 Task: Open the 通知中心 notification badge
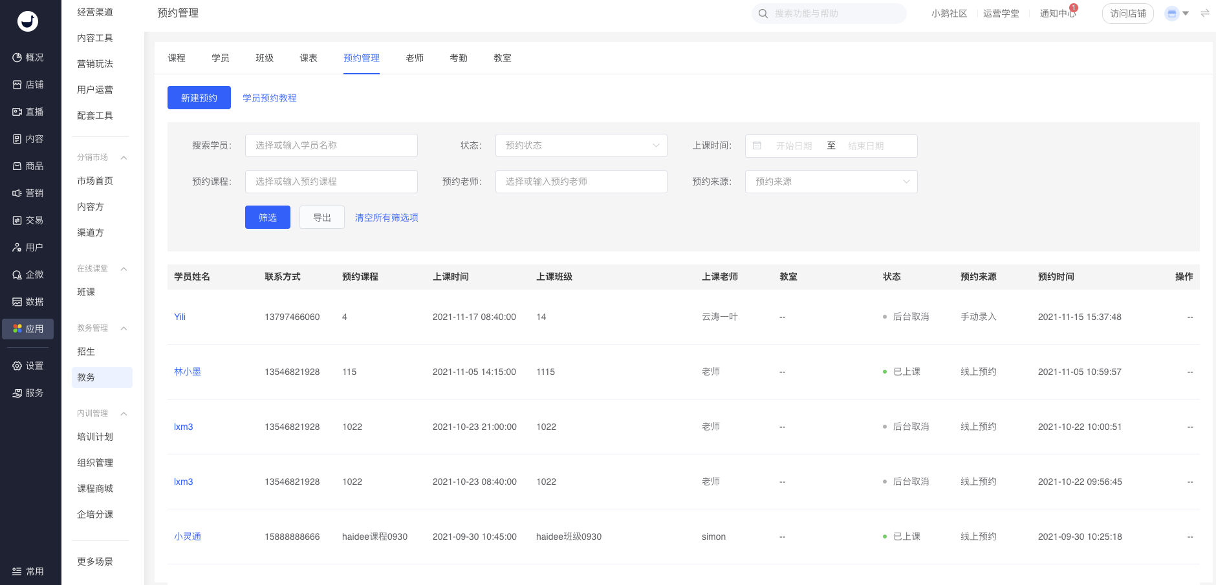click(1073, 8)
